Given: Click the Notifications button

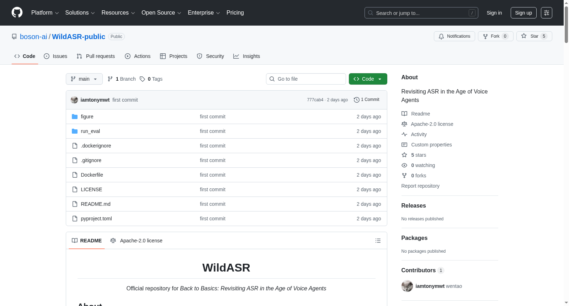Looking at the screenshot, I should 454,36.
